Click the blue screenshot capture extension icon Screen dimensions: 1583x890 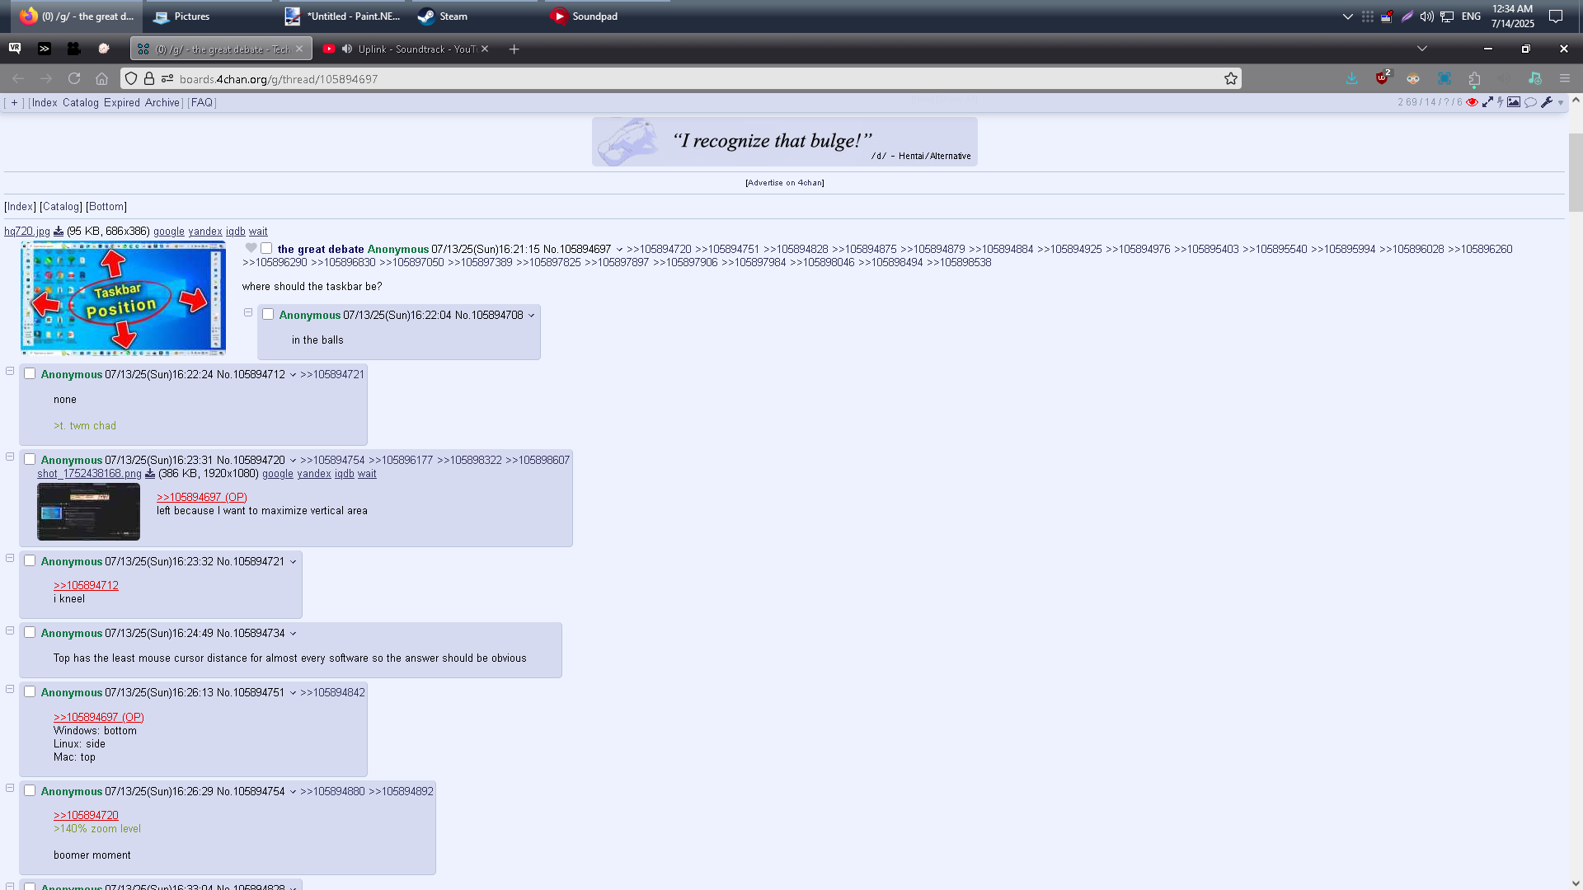[1444, 78]
